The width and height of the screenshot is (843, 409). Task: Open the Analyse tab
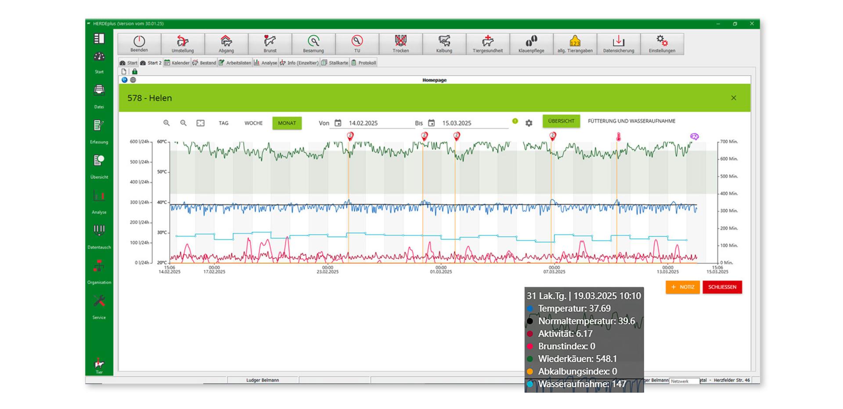coord(265,63)
